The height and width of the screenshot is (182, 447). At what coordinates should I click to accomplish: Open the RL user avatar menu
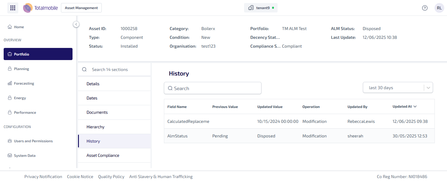tap(439, 8)
